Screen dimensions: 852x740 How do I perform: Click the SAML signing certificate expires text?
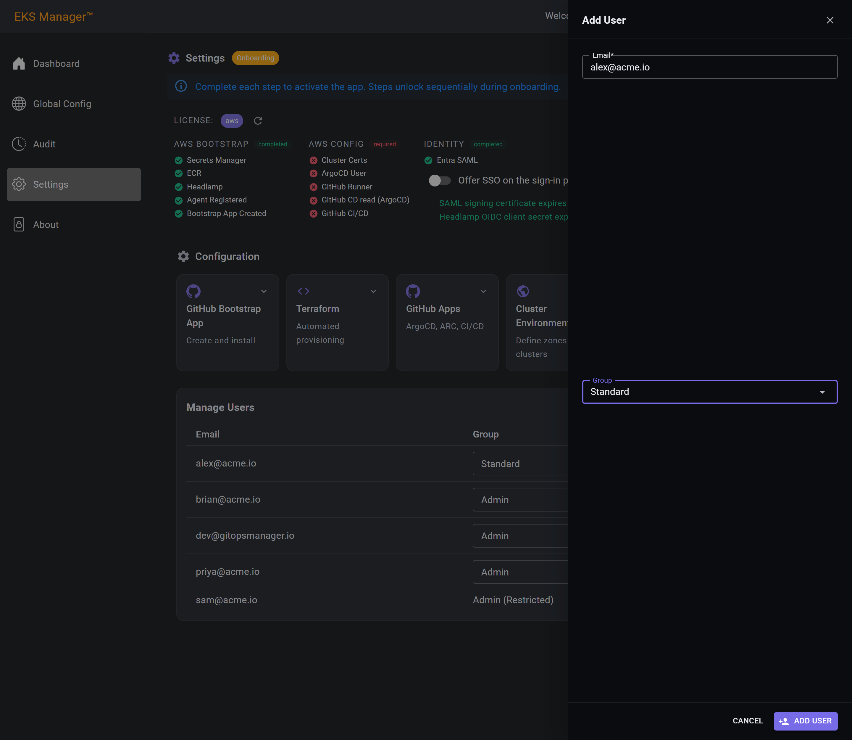pyautogui.click(x=503, y=203)
